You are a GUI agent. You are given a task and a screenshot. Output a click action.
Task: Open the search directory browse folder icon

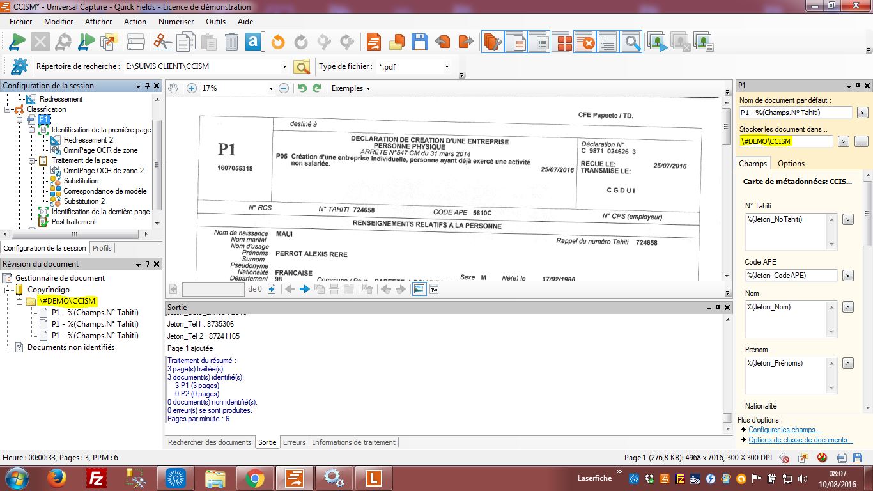pyautogui.click(x=302, y=66)
